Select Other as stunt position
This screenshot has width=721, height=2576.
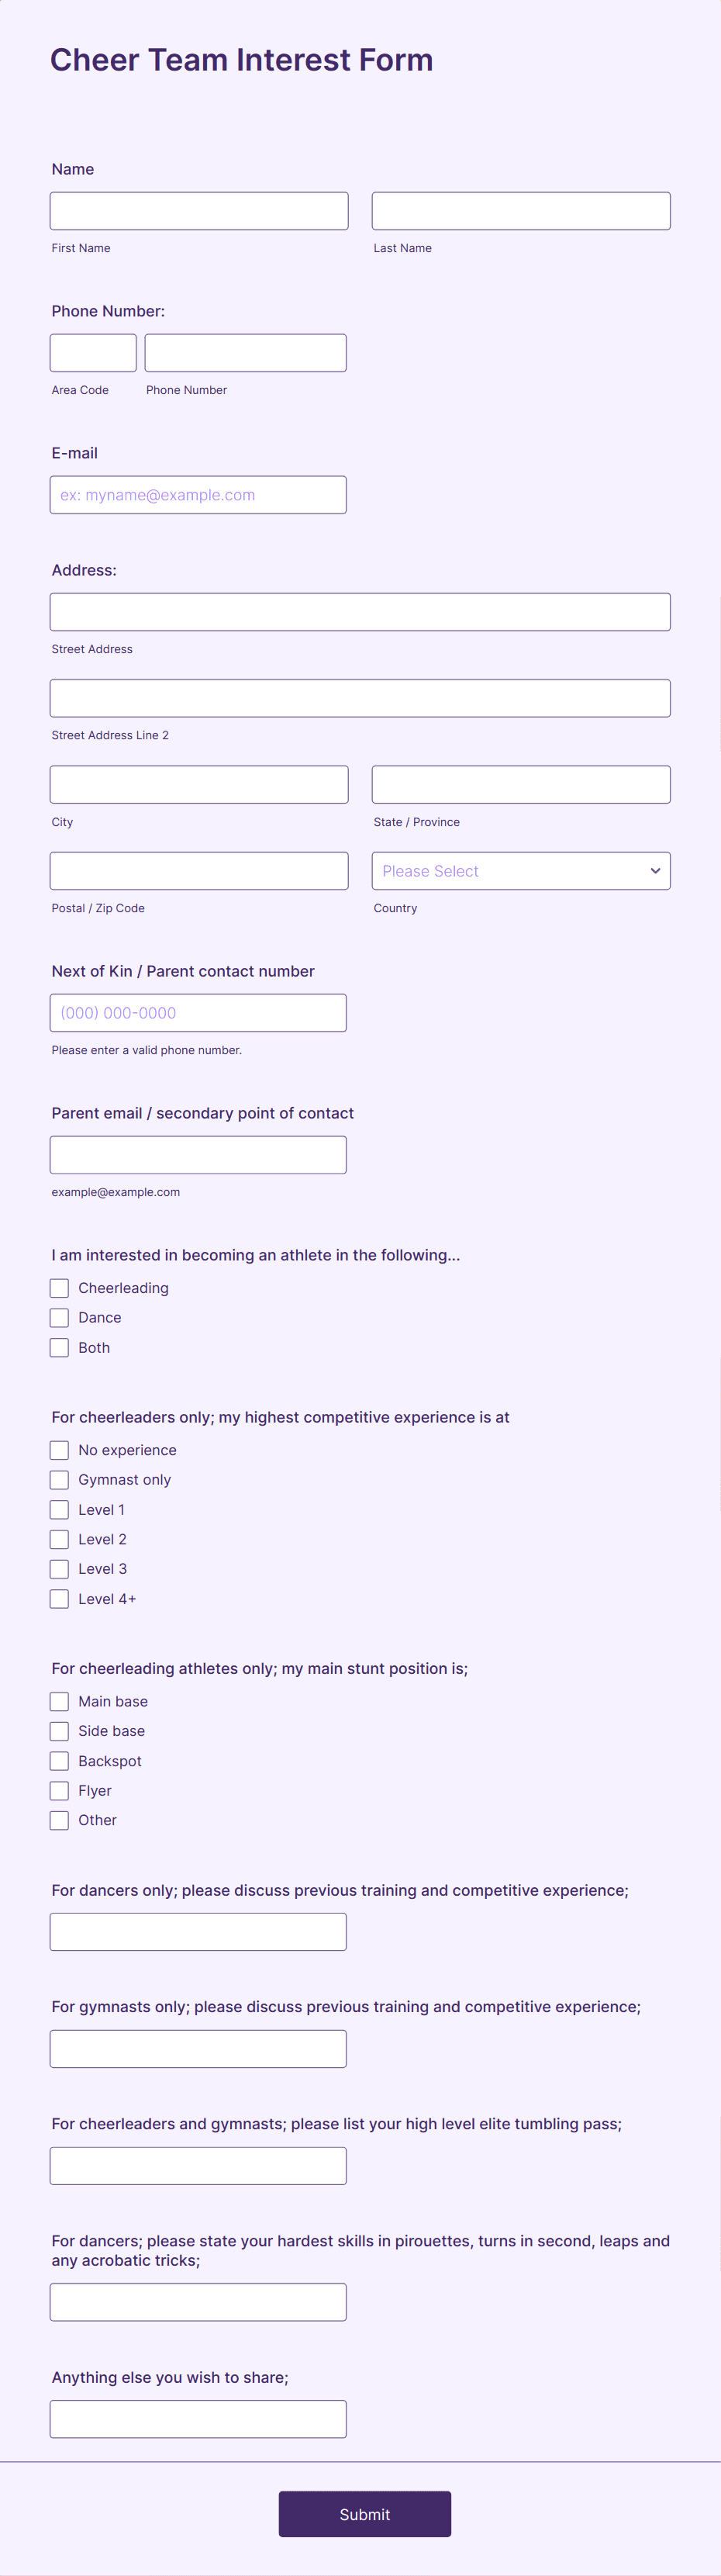pyautogui.click(x=59, y=1820)
